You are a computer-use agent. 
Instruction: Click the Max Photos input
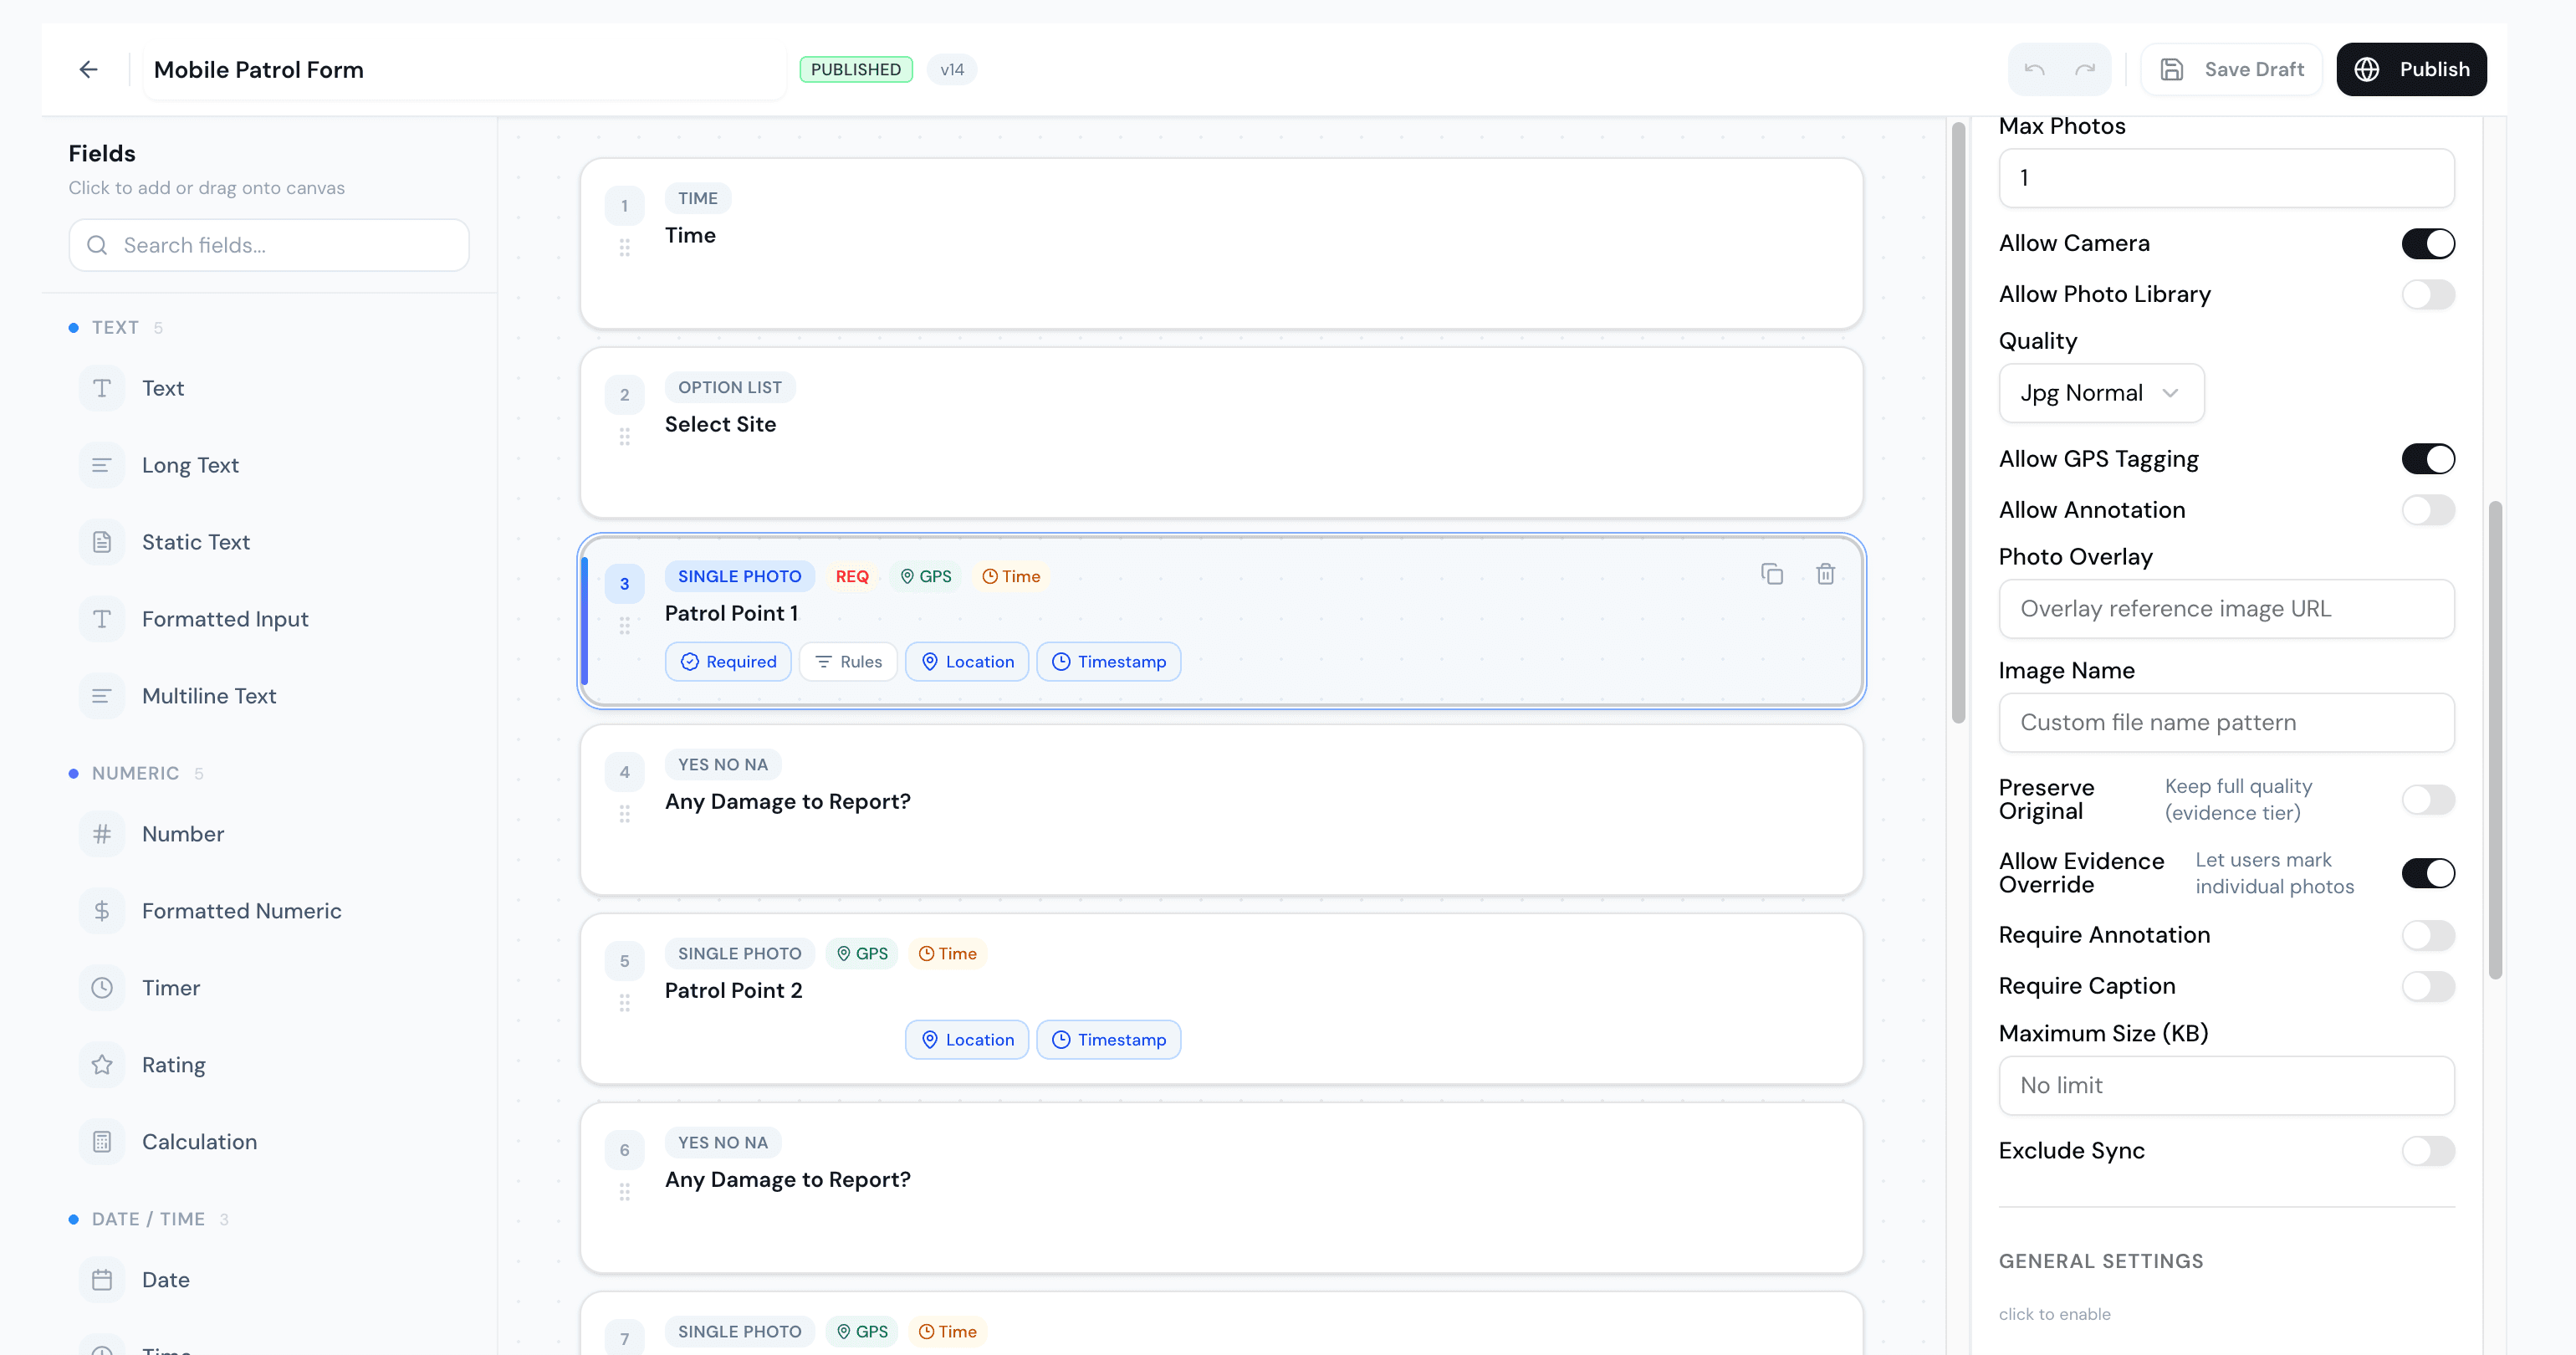tap(2226, 178)
